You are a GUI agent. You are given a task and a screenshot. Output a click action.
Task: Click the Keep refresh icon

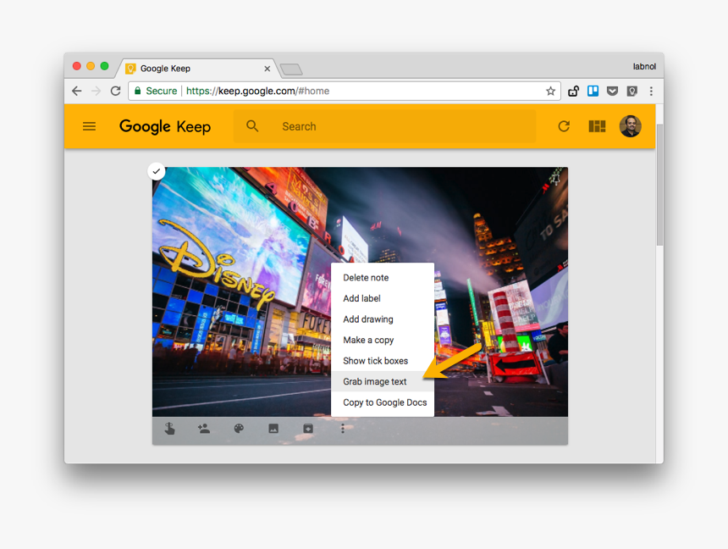pos(564,126)
